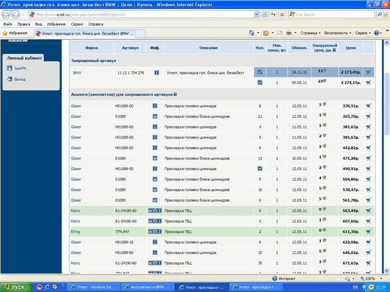Open the home icon dropdown arrow
390x292 pixels.
[x=258, y=33]
